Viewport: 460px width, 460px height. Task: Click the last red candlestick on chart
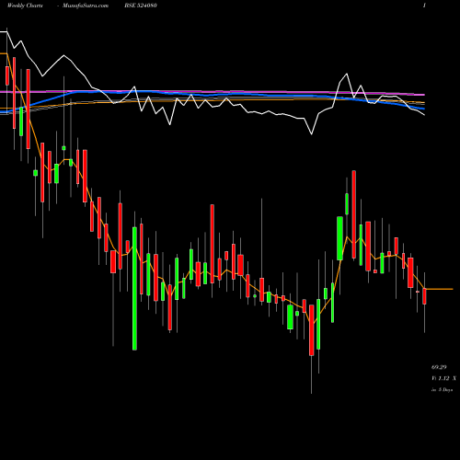click(424, 296)
